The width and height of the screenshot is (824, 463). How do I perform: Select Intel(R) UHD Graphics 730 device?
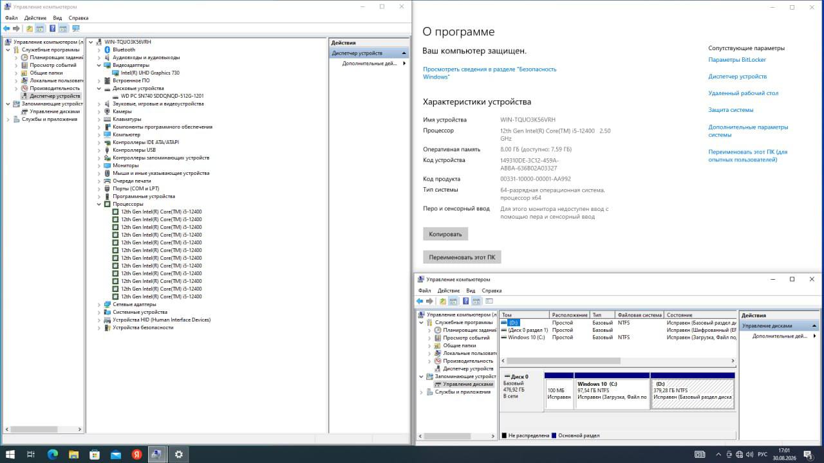[150, 73]
